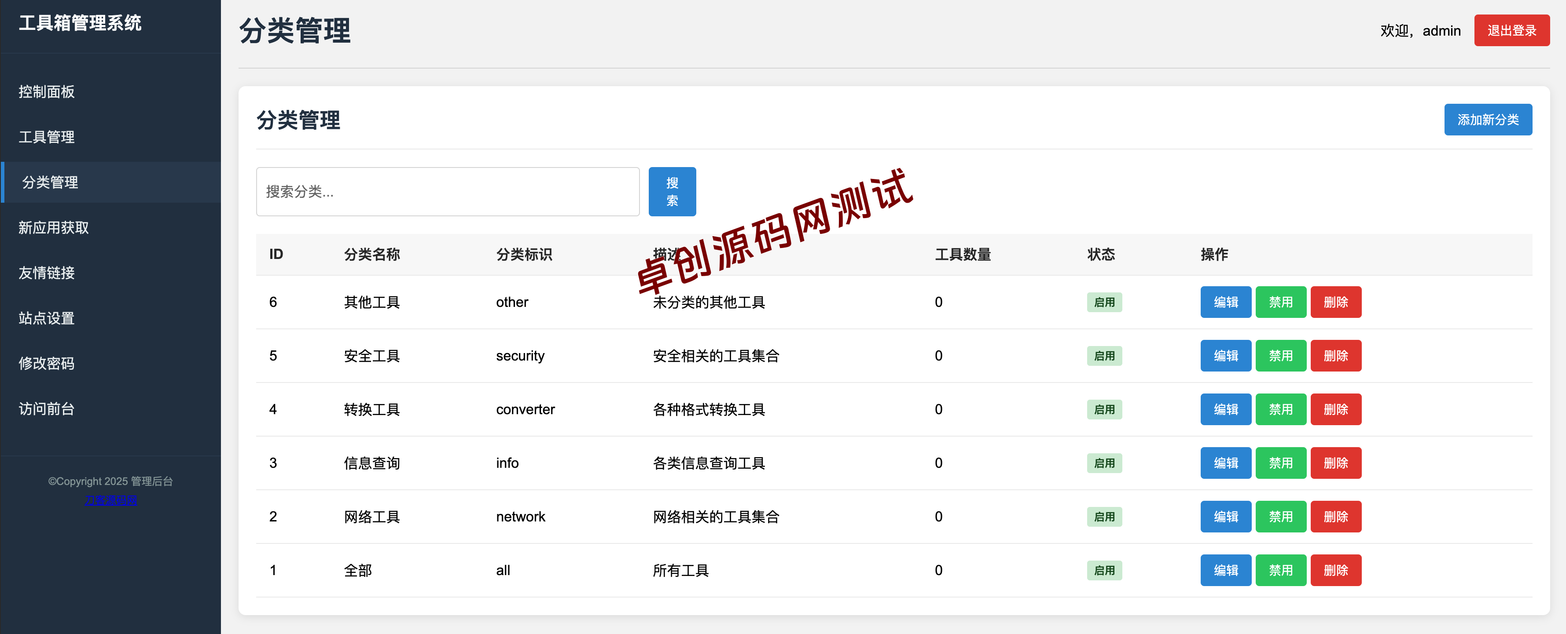This screenshot has height=634, width=1566.
Task: Open 友情链接 in the sidebar
Action: pyautogui.click(x=110, y=273)
